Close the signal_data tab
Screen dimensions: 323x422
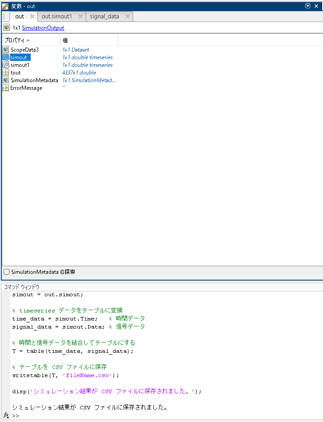coord(128,17)
